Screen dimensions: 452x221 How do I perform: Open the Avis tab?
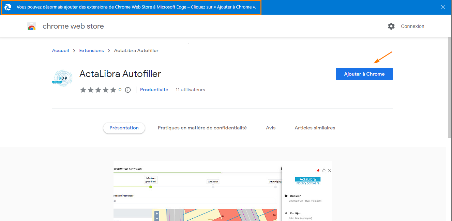(271, 128)
